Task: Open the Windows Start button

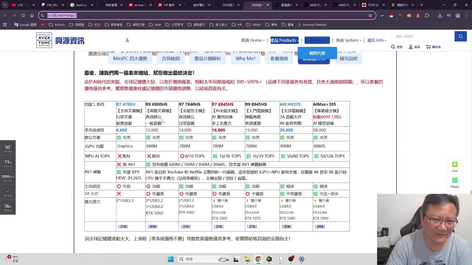Action: coord(171,259)
